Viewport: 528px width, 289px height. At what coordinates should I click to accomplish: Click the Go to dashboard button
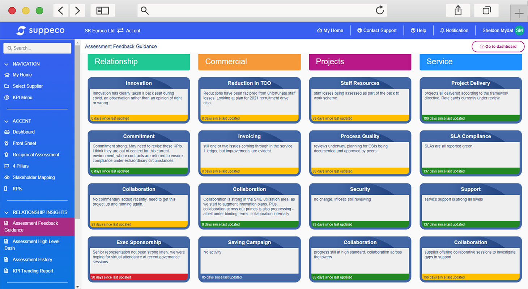click(x=498, y=47)
